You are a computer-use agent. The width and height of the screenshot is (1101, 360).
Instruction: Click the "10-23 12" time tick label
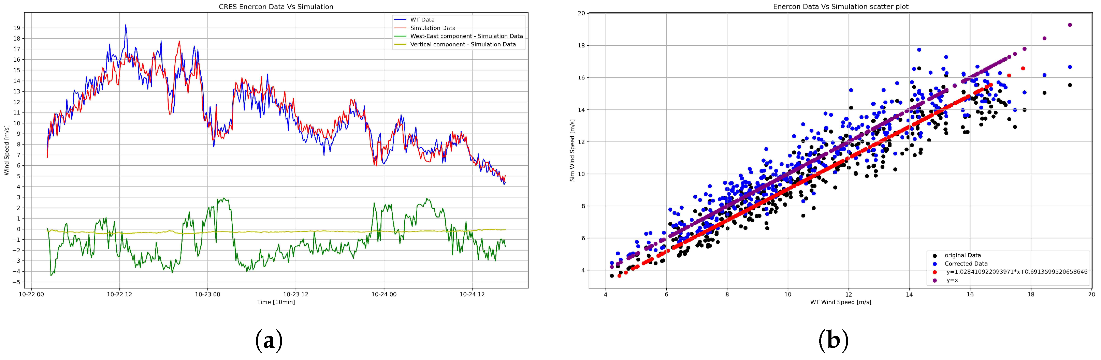296,294
